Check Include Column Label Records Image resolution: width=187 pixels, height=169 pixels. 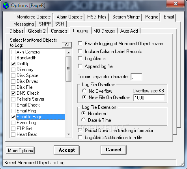[x=80, y=51]
